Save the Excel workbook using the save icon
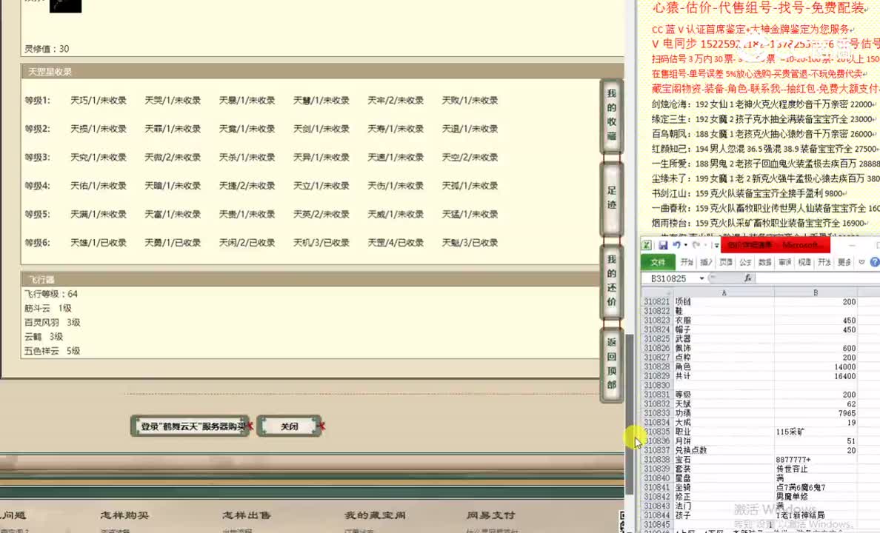The height and width of the screenshot is (533, 880). point(664,245)
